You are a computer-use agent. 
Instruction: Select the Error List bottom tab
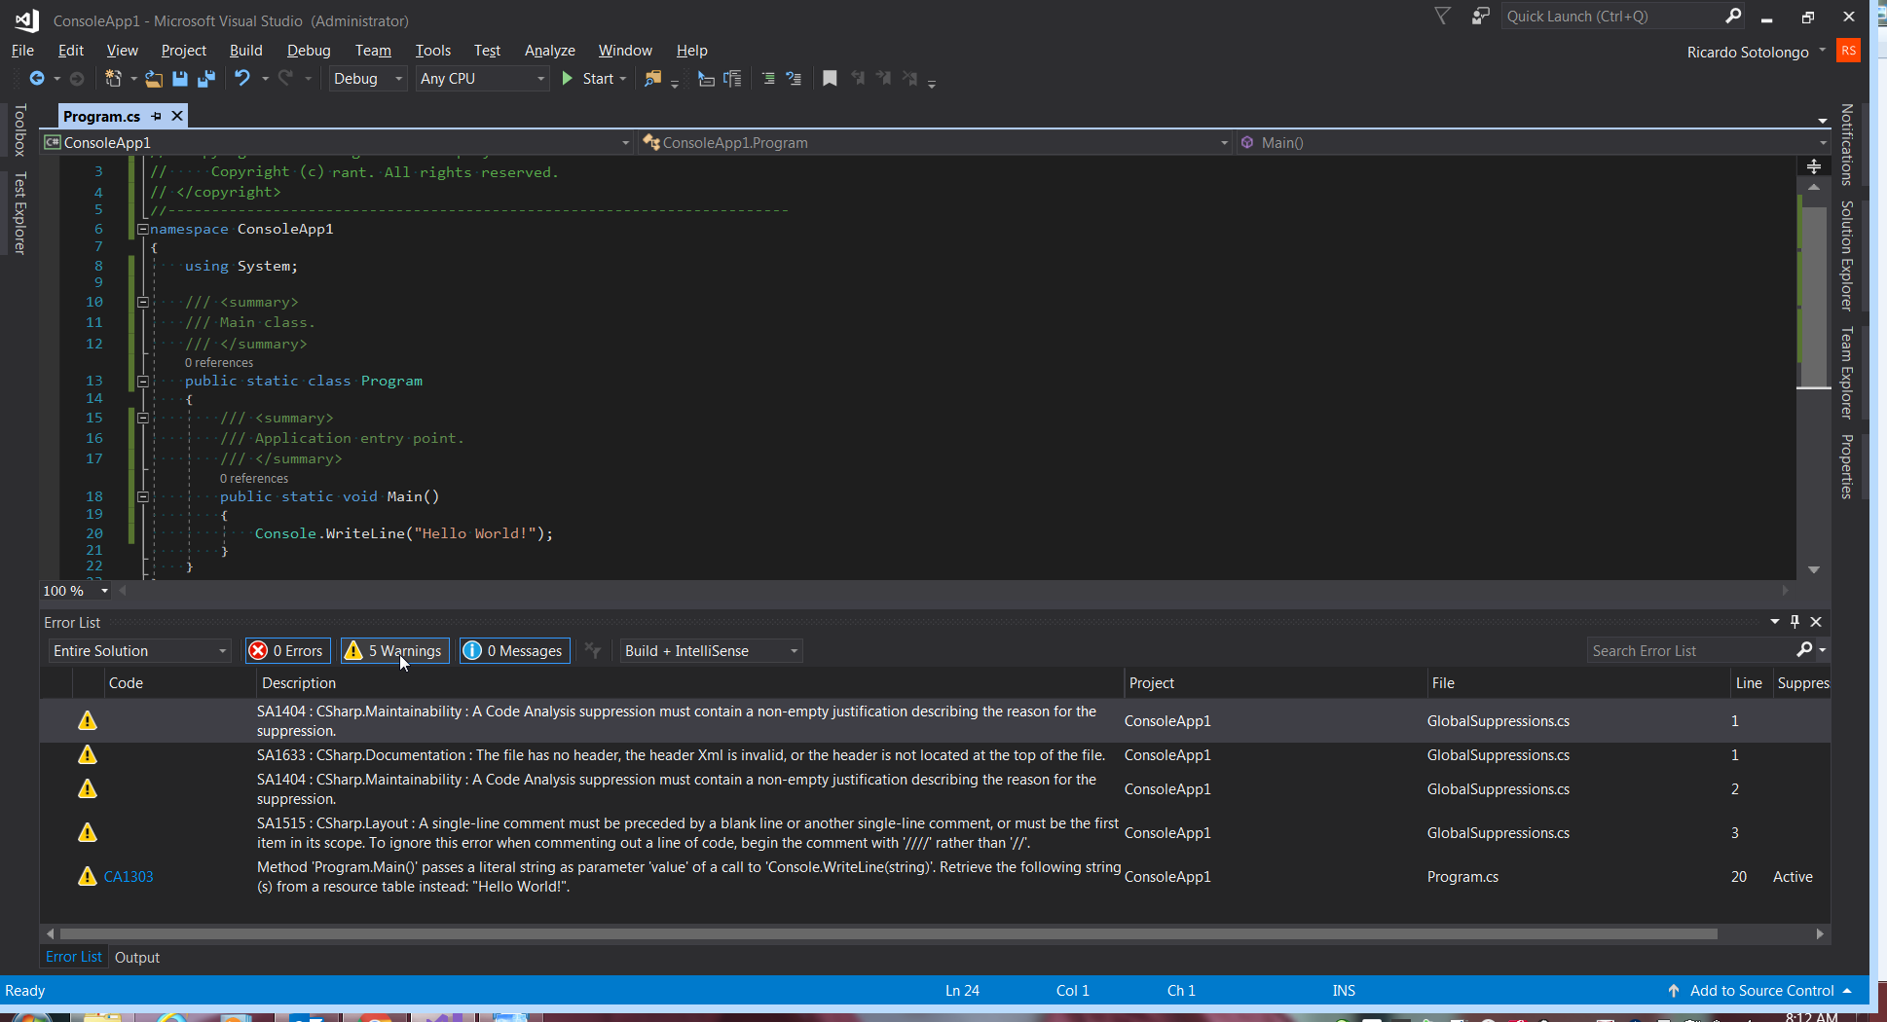pyautogui.click(x=73, y=957)
